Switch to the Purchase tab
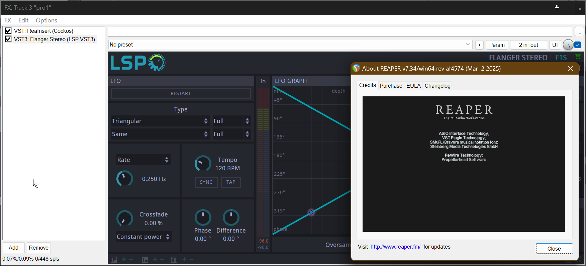Image resolution: width=586 pixels, height=266 pixels. pyautogui.click(x=391, y=86)
